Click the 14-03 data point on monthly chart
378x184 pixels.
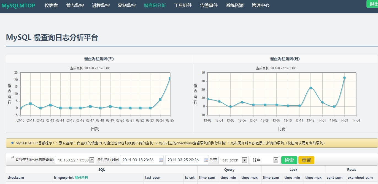(344, 78)
